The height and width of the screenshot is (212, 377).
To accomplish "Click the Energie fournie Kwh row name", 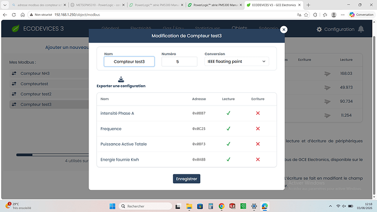I will point(120,160).
